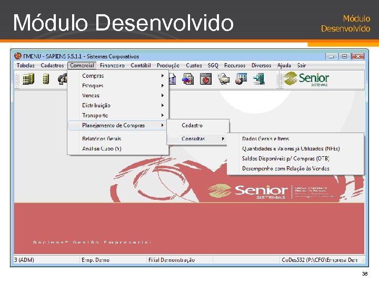The width and height of the screenshot is (379, 284).
Task: Expand Planejamento de Compras submenu
Action: tap(118, 125)
